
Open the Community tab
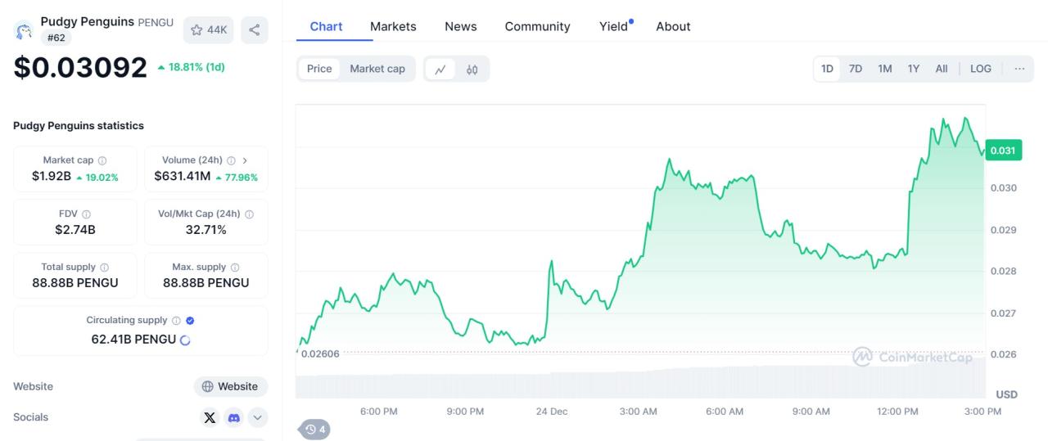coord(537,26)
